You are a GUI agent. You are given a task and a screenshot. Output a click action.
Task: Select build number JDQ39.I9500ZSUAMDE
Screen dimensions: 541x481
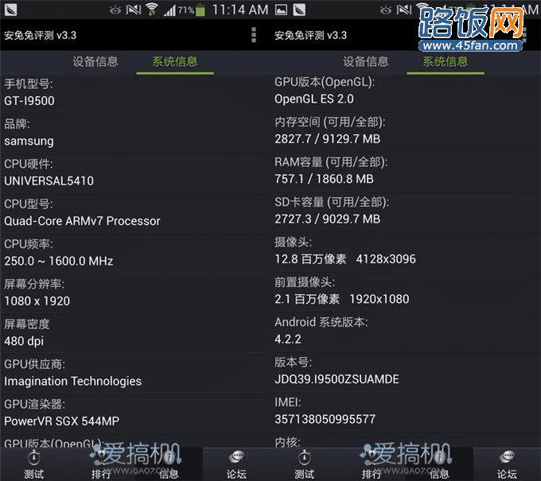(x=337, y=379)
